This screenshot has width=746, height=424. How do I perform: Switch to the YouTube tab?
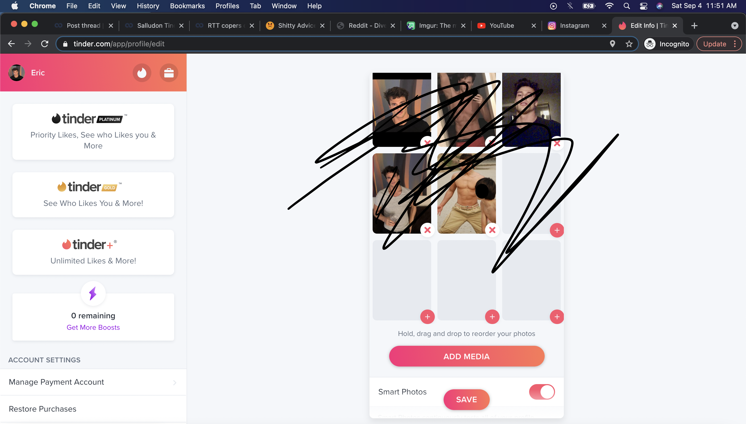[501, 26]
